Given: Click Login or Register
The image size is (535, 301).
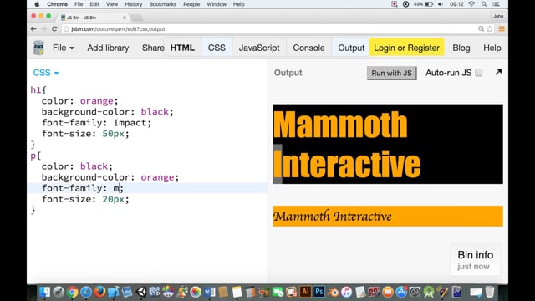Looking at the screenshot, I should click(x=406, y=48).
